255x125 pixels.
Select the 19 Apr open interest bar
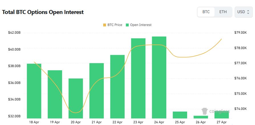55,94
